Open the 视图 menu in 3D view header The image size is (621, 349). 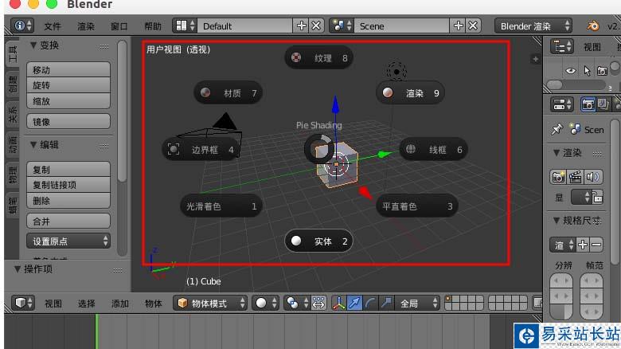(53, 304)
